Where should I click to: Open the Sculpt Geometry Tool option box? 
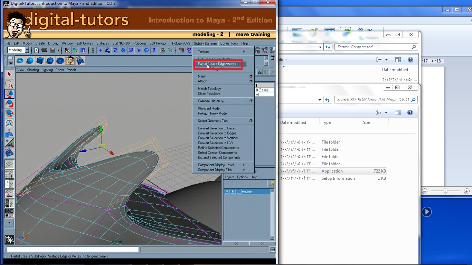tap(251, 121)
